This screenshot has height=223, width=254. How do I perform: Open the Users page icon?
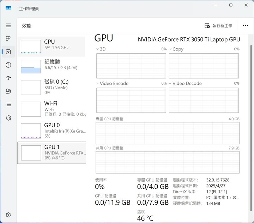point(8,91)
